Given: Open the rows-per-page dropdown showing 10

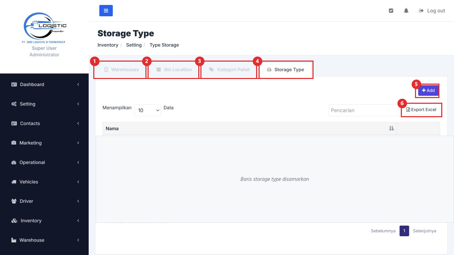Looking at the screenshot, I should pos(148,110).
